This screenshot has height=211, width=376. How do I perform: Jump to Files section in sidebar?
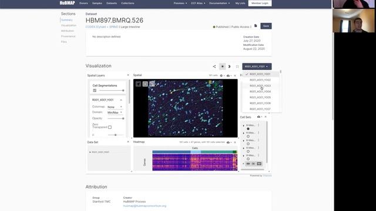(64, 42)
